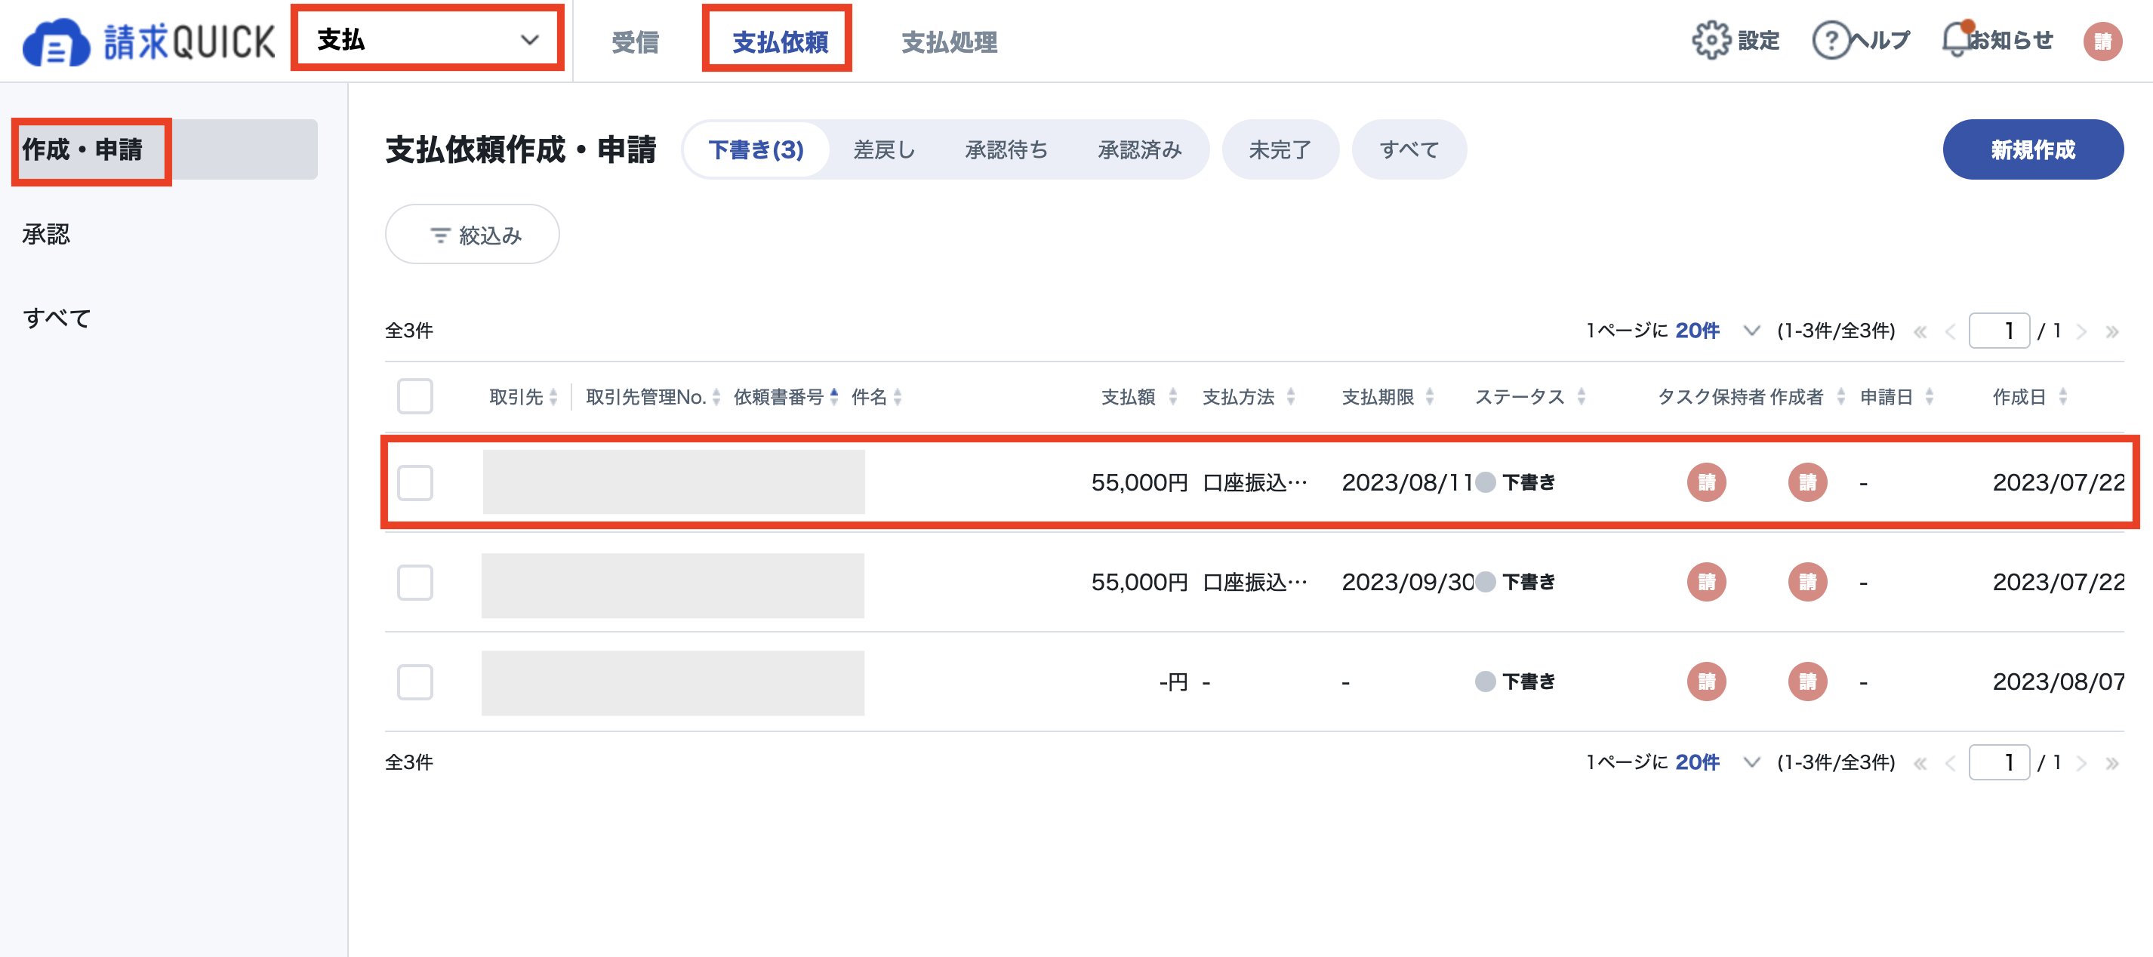The height and width of the screenshot is (957, 2153).
Task: Open 絞込み filter button
Action: (471, 235)
